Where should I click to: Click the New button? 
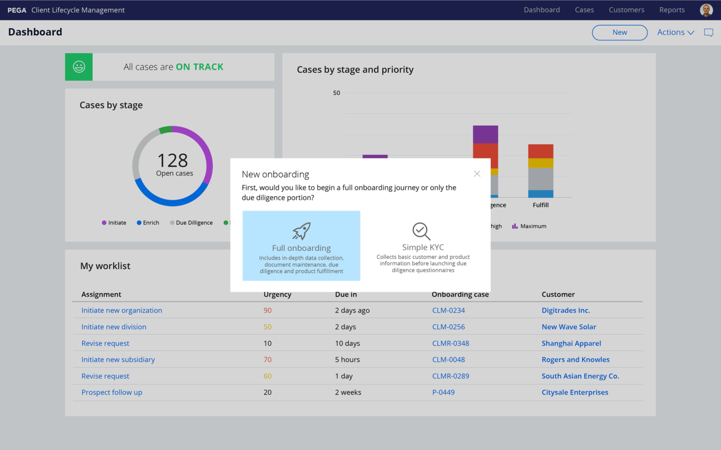[619, 32]
